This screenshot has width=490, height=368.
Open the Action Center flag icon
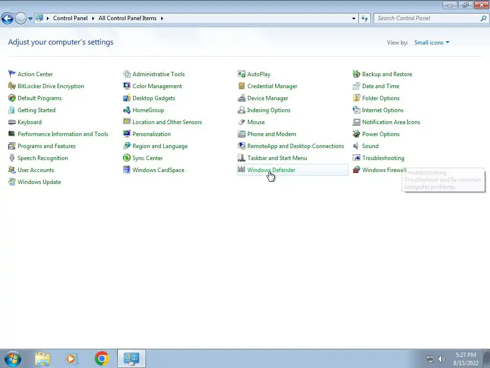(12, 74)
